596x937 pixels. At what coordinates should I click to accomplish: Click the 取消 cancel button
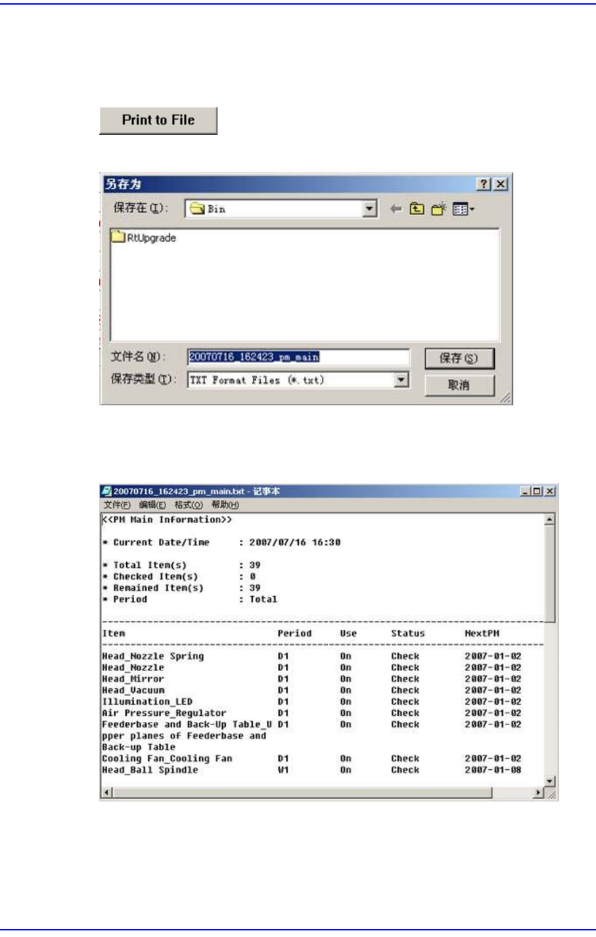459,385
